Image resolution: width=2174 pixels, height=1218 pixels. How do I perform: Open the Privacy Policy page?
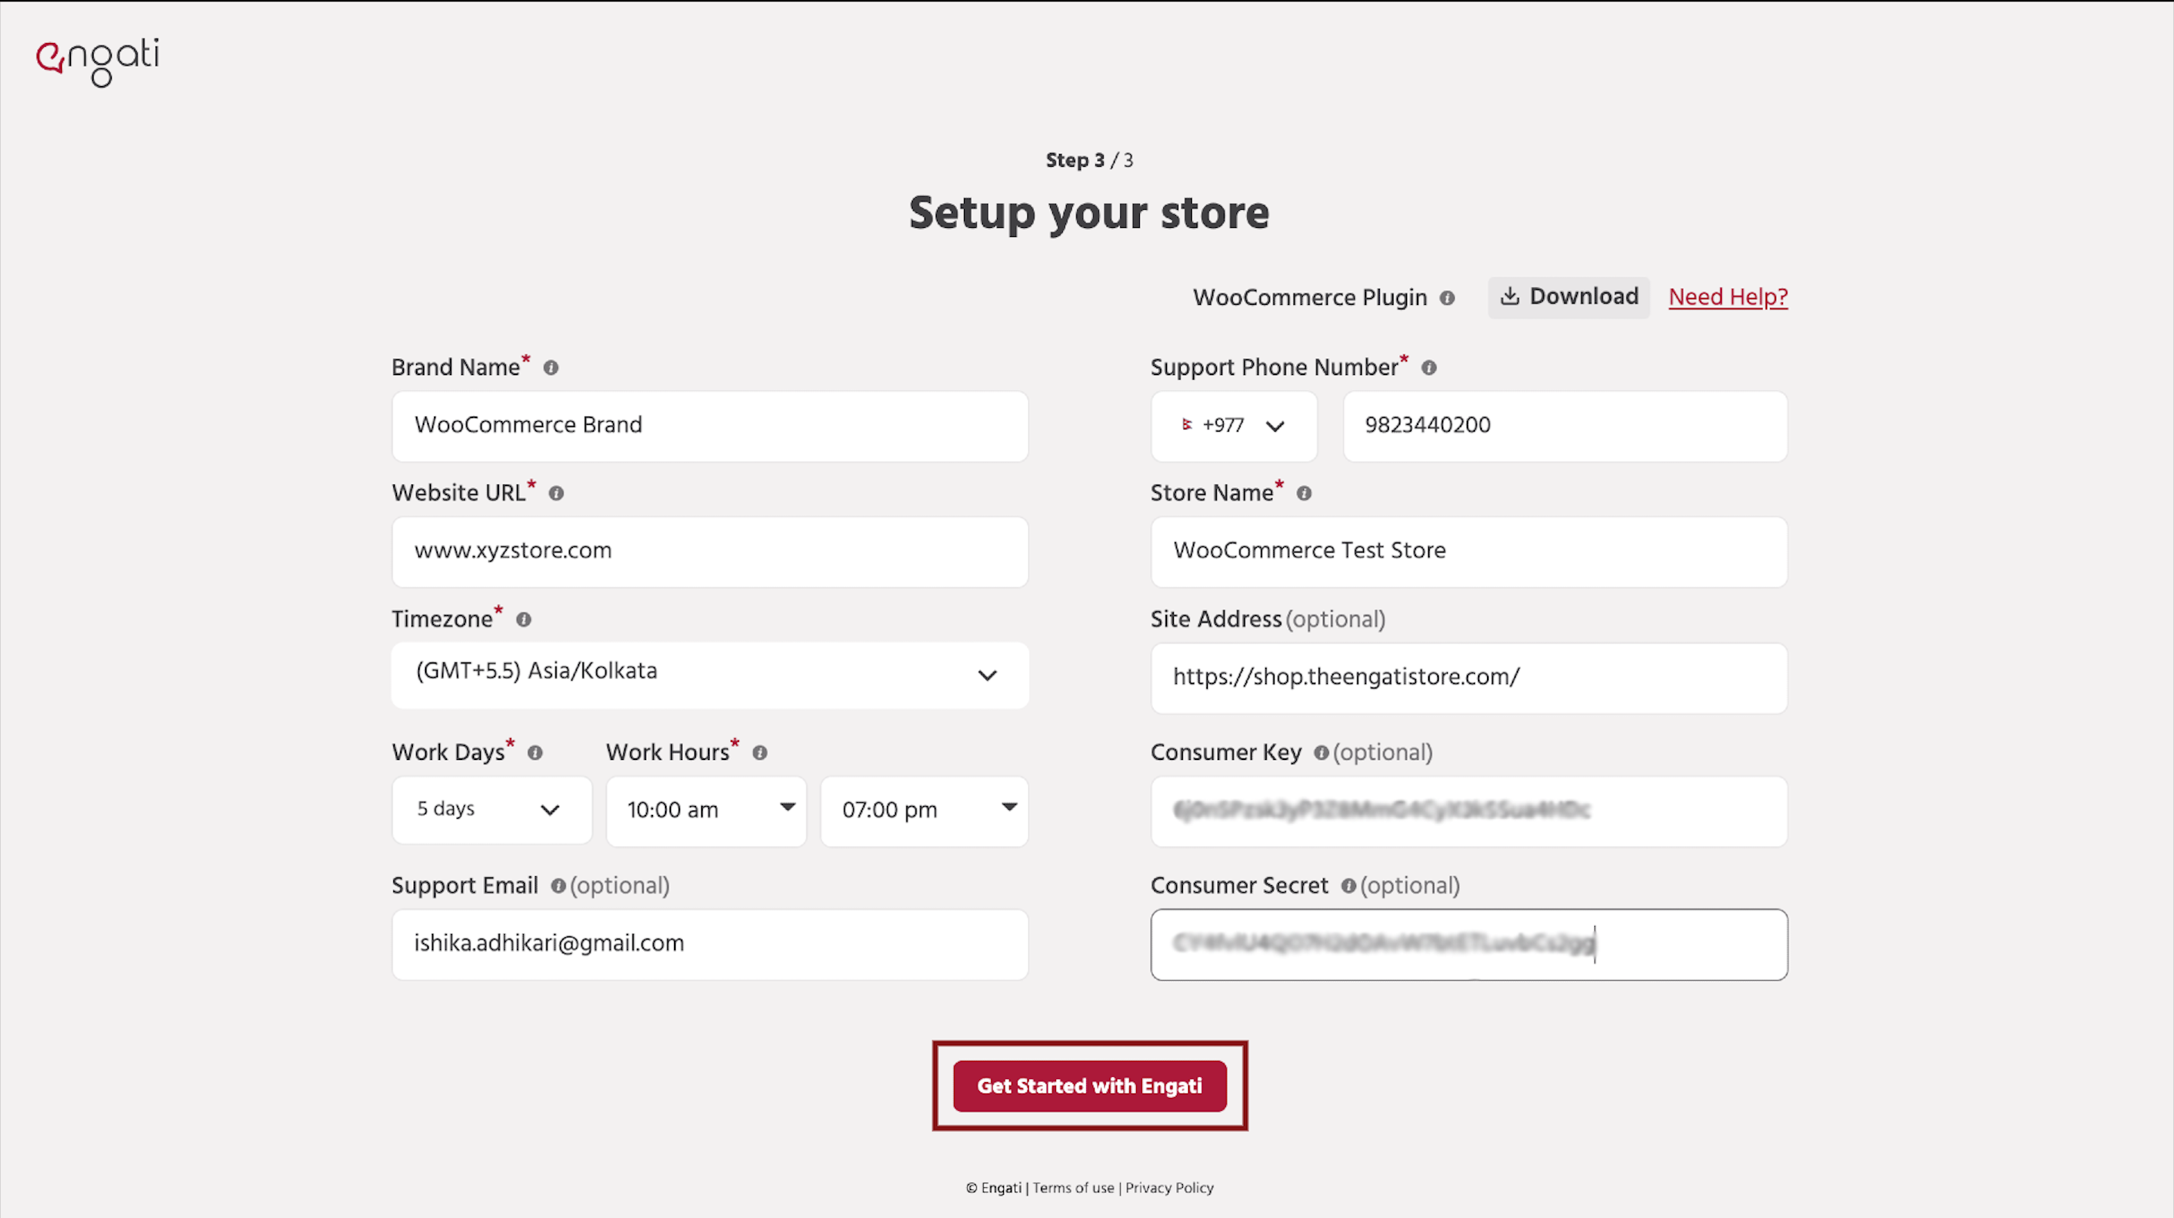tap(1169, 1188)
